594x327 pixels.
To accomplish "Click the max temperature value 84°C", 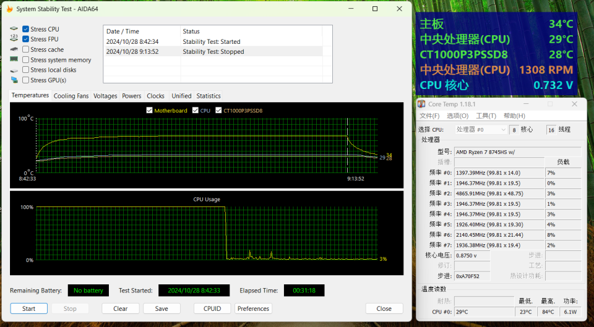I will (x=548, y=312).
